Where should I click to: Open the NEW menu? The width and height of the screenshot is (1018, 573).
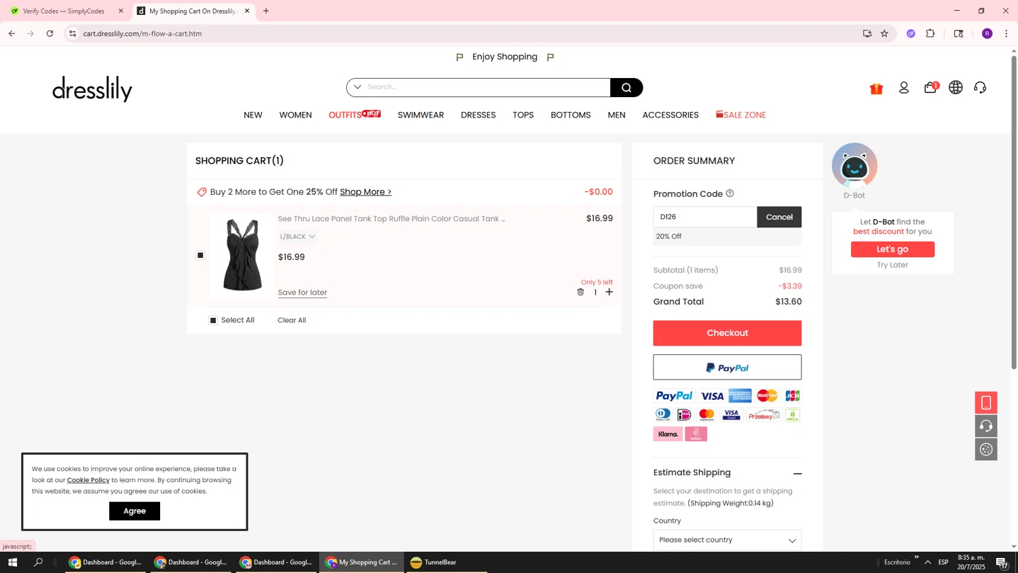253,115
